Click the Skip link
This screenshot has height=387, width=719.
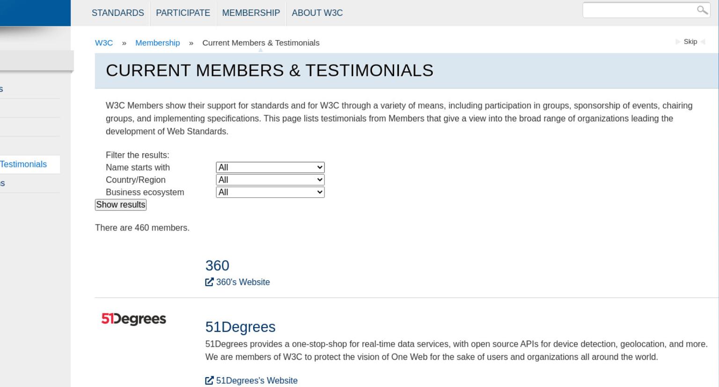coord(690,42)
